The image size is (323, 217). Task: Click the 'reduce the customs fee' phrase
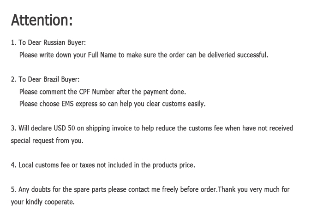click(x=189, y=129)
